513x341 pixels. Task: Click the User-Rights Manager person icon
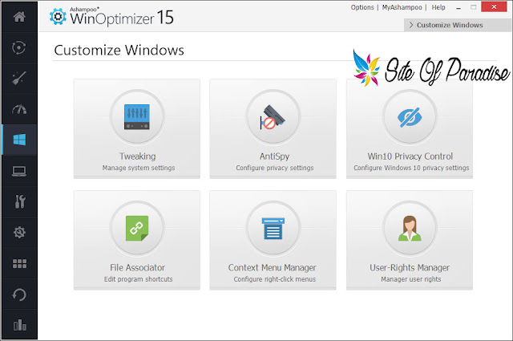click(410, 229)
